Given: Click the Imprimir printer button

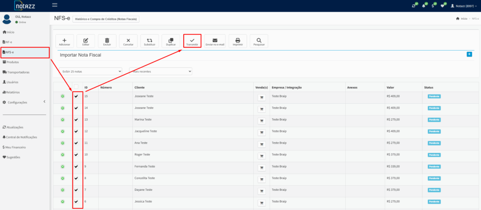Looking at the screenshot, I should tap(238, 41).
